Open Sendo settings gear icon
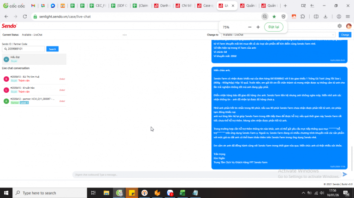The image size is (354, 198). pyautogui.click(x=340, y=26)
